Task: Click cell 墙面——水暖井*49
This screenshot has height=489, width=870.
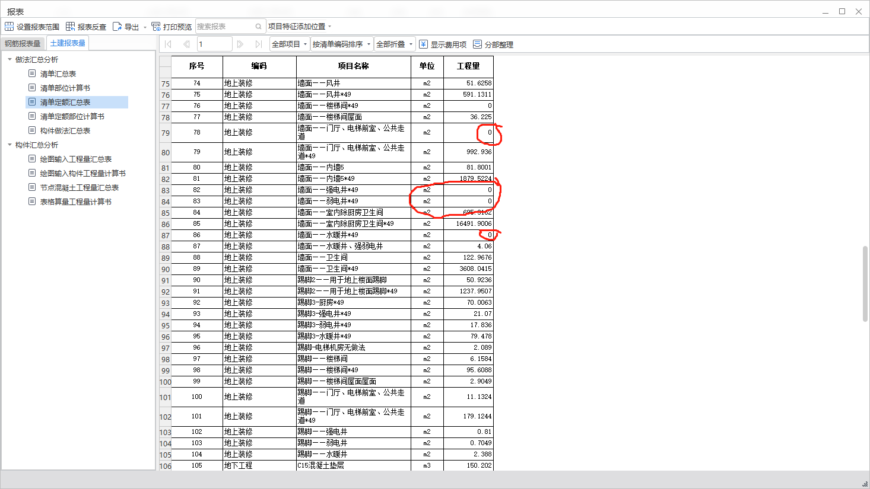Action: (354, 235)
